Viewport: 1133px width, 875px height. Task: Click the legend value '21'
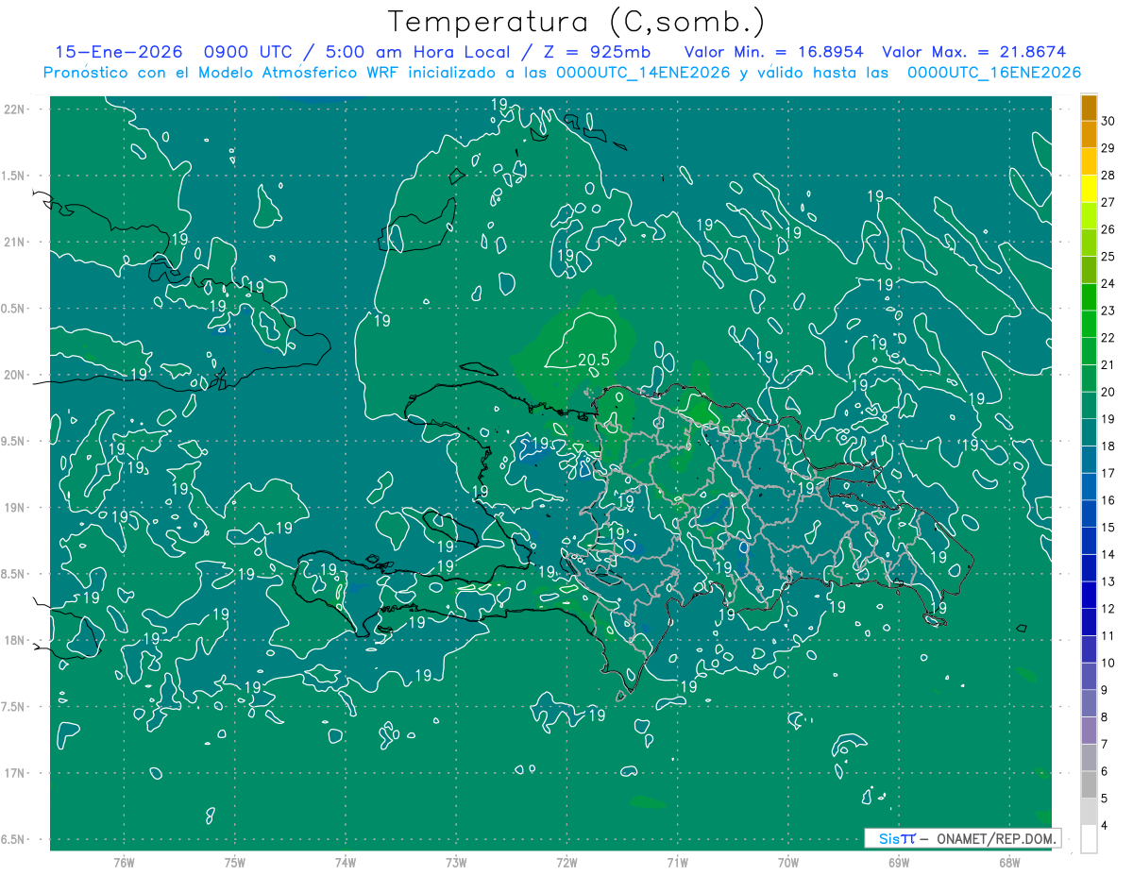click(x=1108, y=365)
